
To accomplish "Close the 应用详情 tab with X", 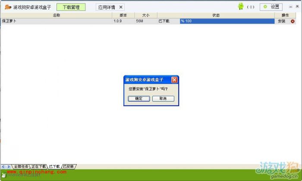I will (x=121, y=7).
